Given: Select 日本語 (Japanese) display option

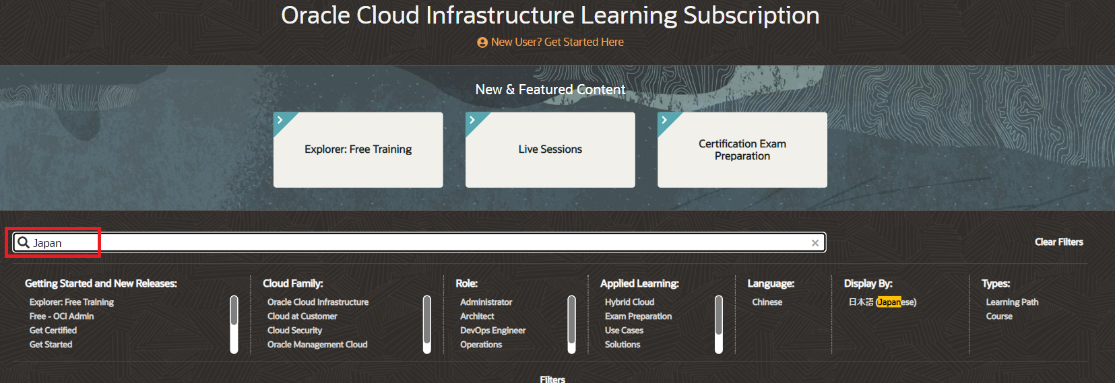Looking at the screenshot, I should [x=883, y=302].
